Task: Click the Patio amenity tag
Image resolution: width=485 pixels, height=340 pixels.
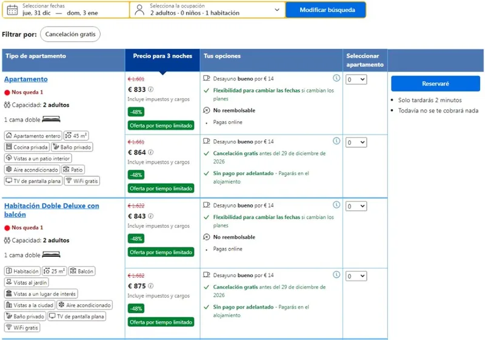Action: pyautogui.click(x=73, y=170)
